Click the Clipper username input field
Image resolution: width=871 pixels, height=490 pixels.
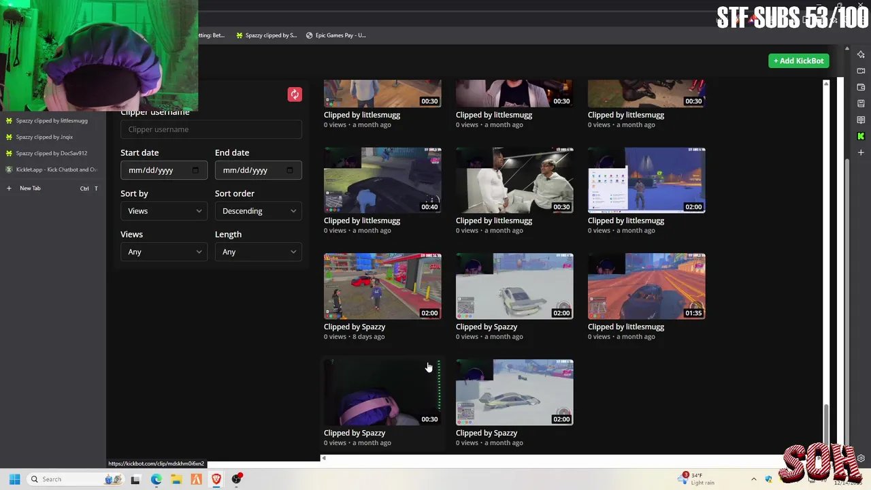click(x=211, y=129)
